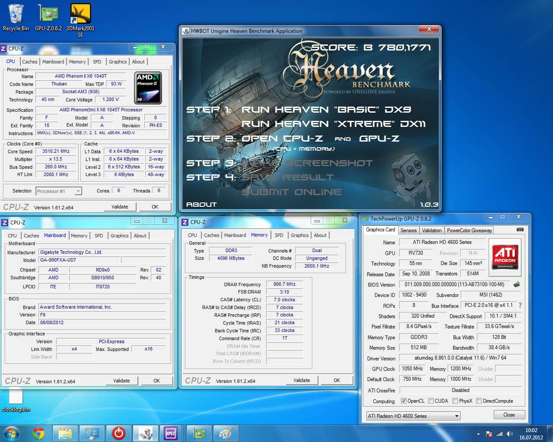The height and width of the screenshot is (442, 553).
Task: Open the 3DMark2001 SE desktop shortcut
Action: tap(80, 20)
